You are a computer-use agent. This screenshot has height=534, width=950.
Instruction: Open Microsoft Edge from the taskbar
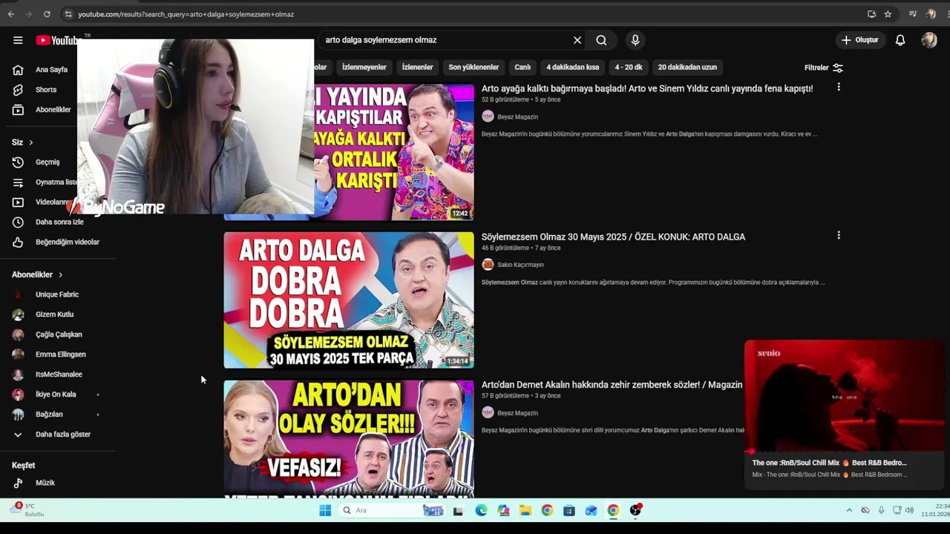tap(481, 510)
